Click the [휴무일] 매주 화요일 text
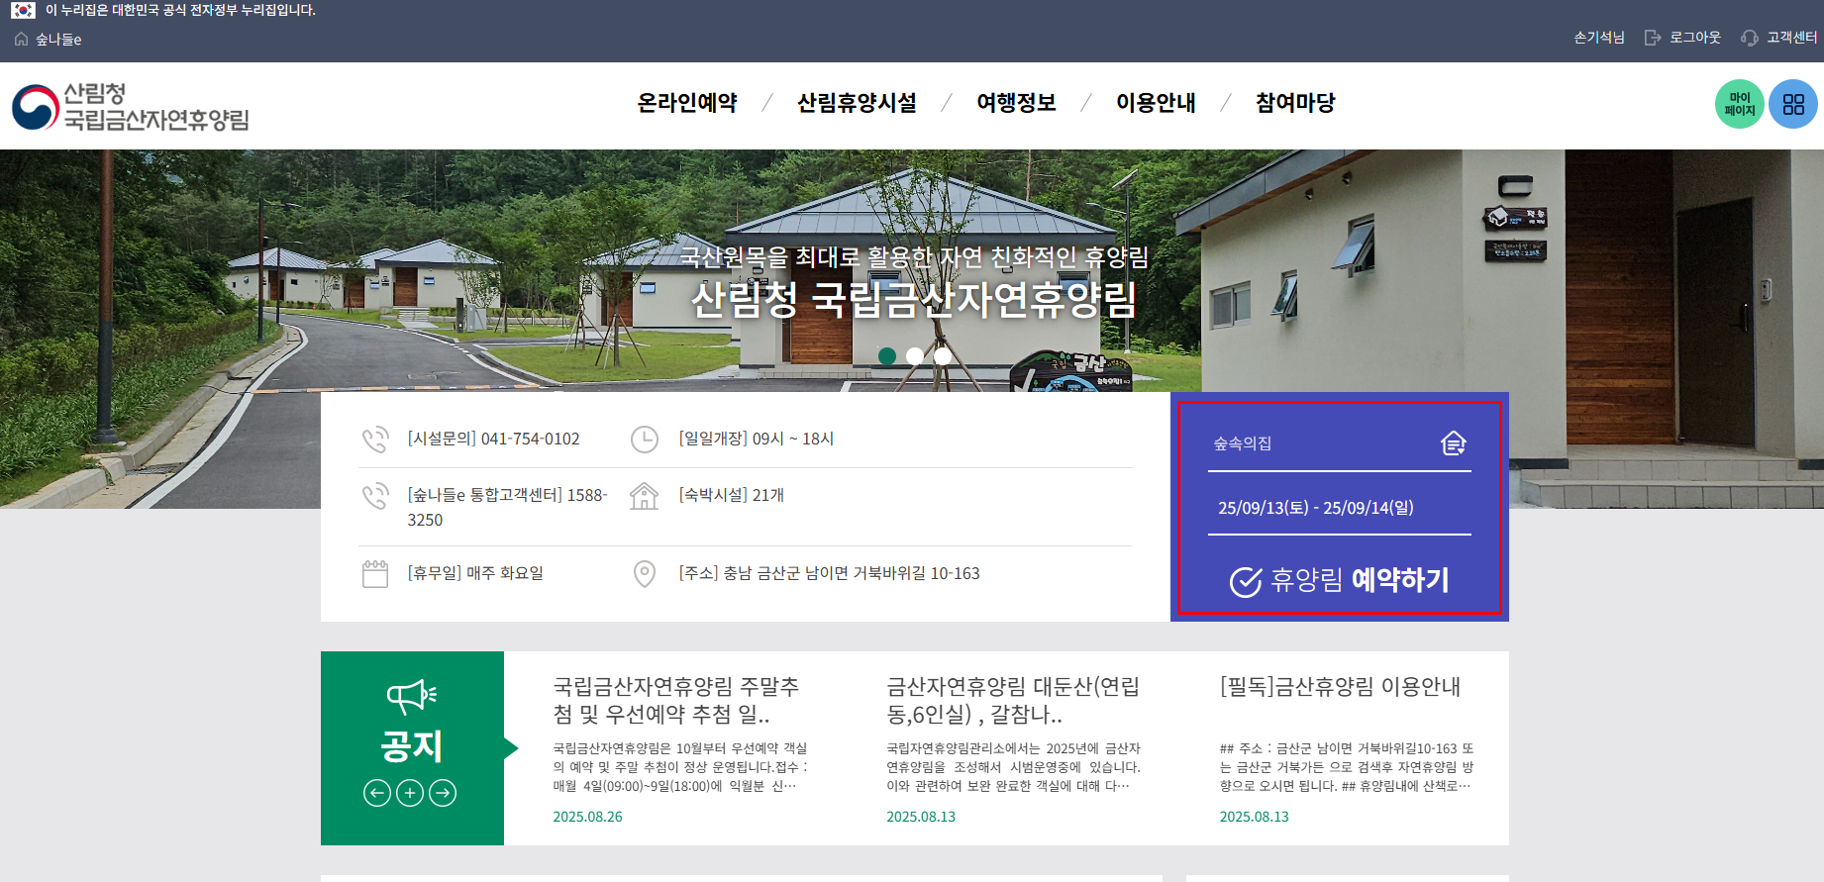 (x=475, y=574)
